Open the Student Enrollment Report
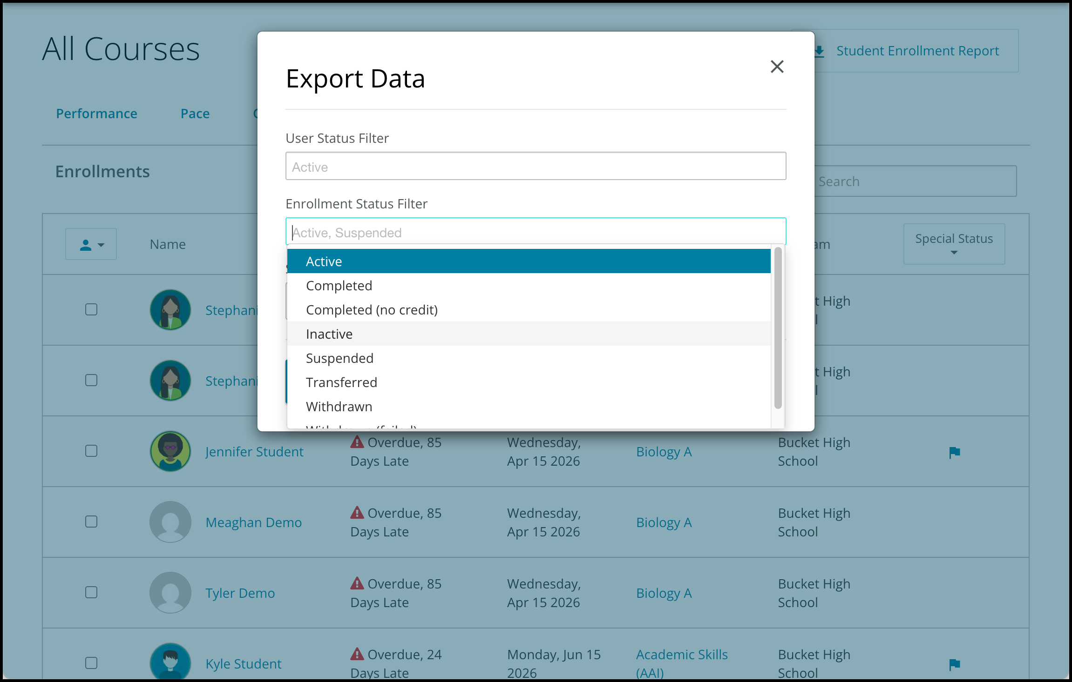 pos(917,51)
